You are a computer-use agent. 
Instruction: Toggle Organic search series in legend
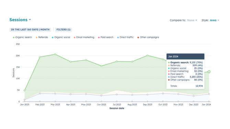point(22,37)
